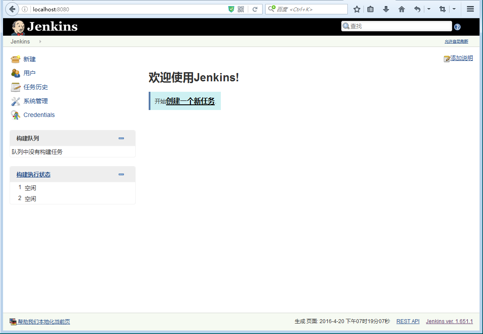The height and width of the screenshot is (334, 483).
Task: Bookmark this page with star icon
Action: point(356,9)
